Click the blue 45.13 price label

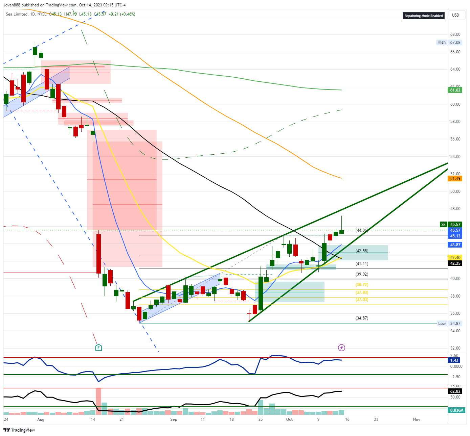[455, 236]
